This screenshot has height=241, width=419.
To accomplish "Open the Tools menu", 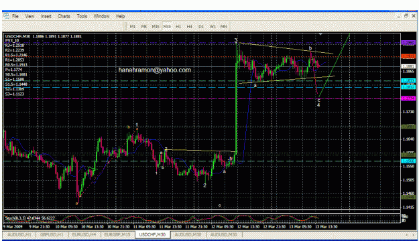I will pos(82,16).
